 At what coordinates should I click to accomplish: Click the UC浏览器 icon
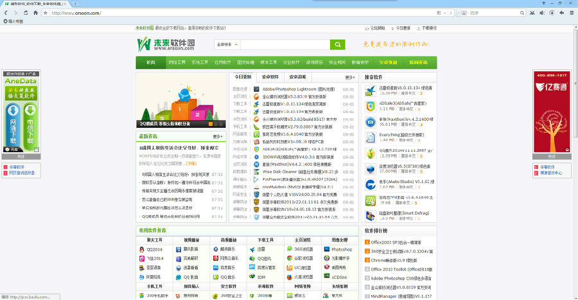click(290, 268)
